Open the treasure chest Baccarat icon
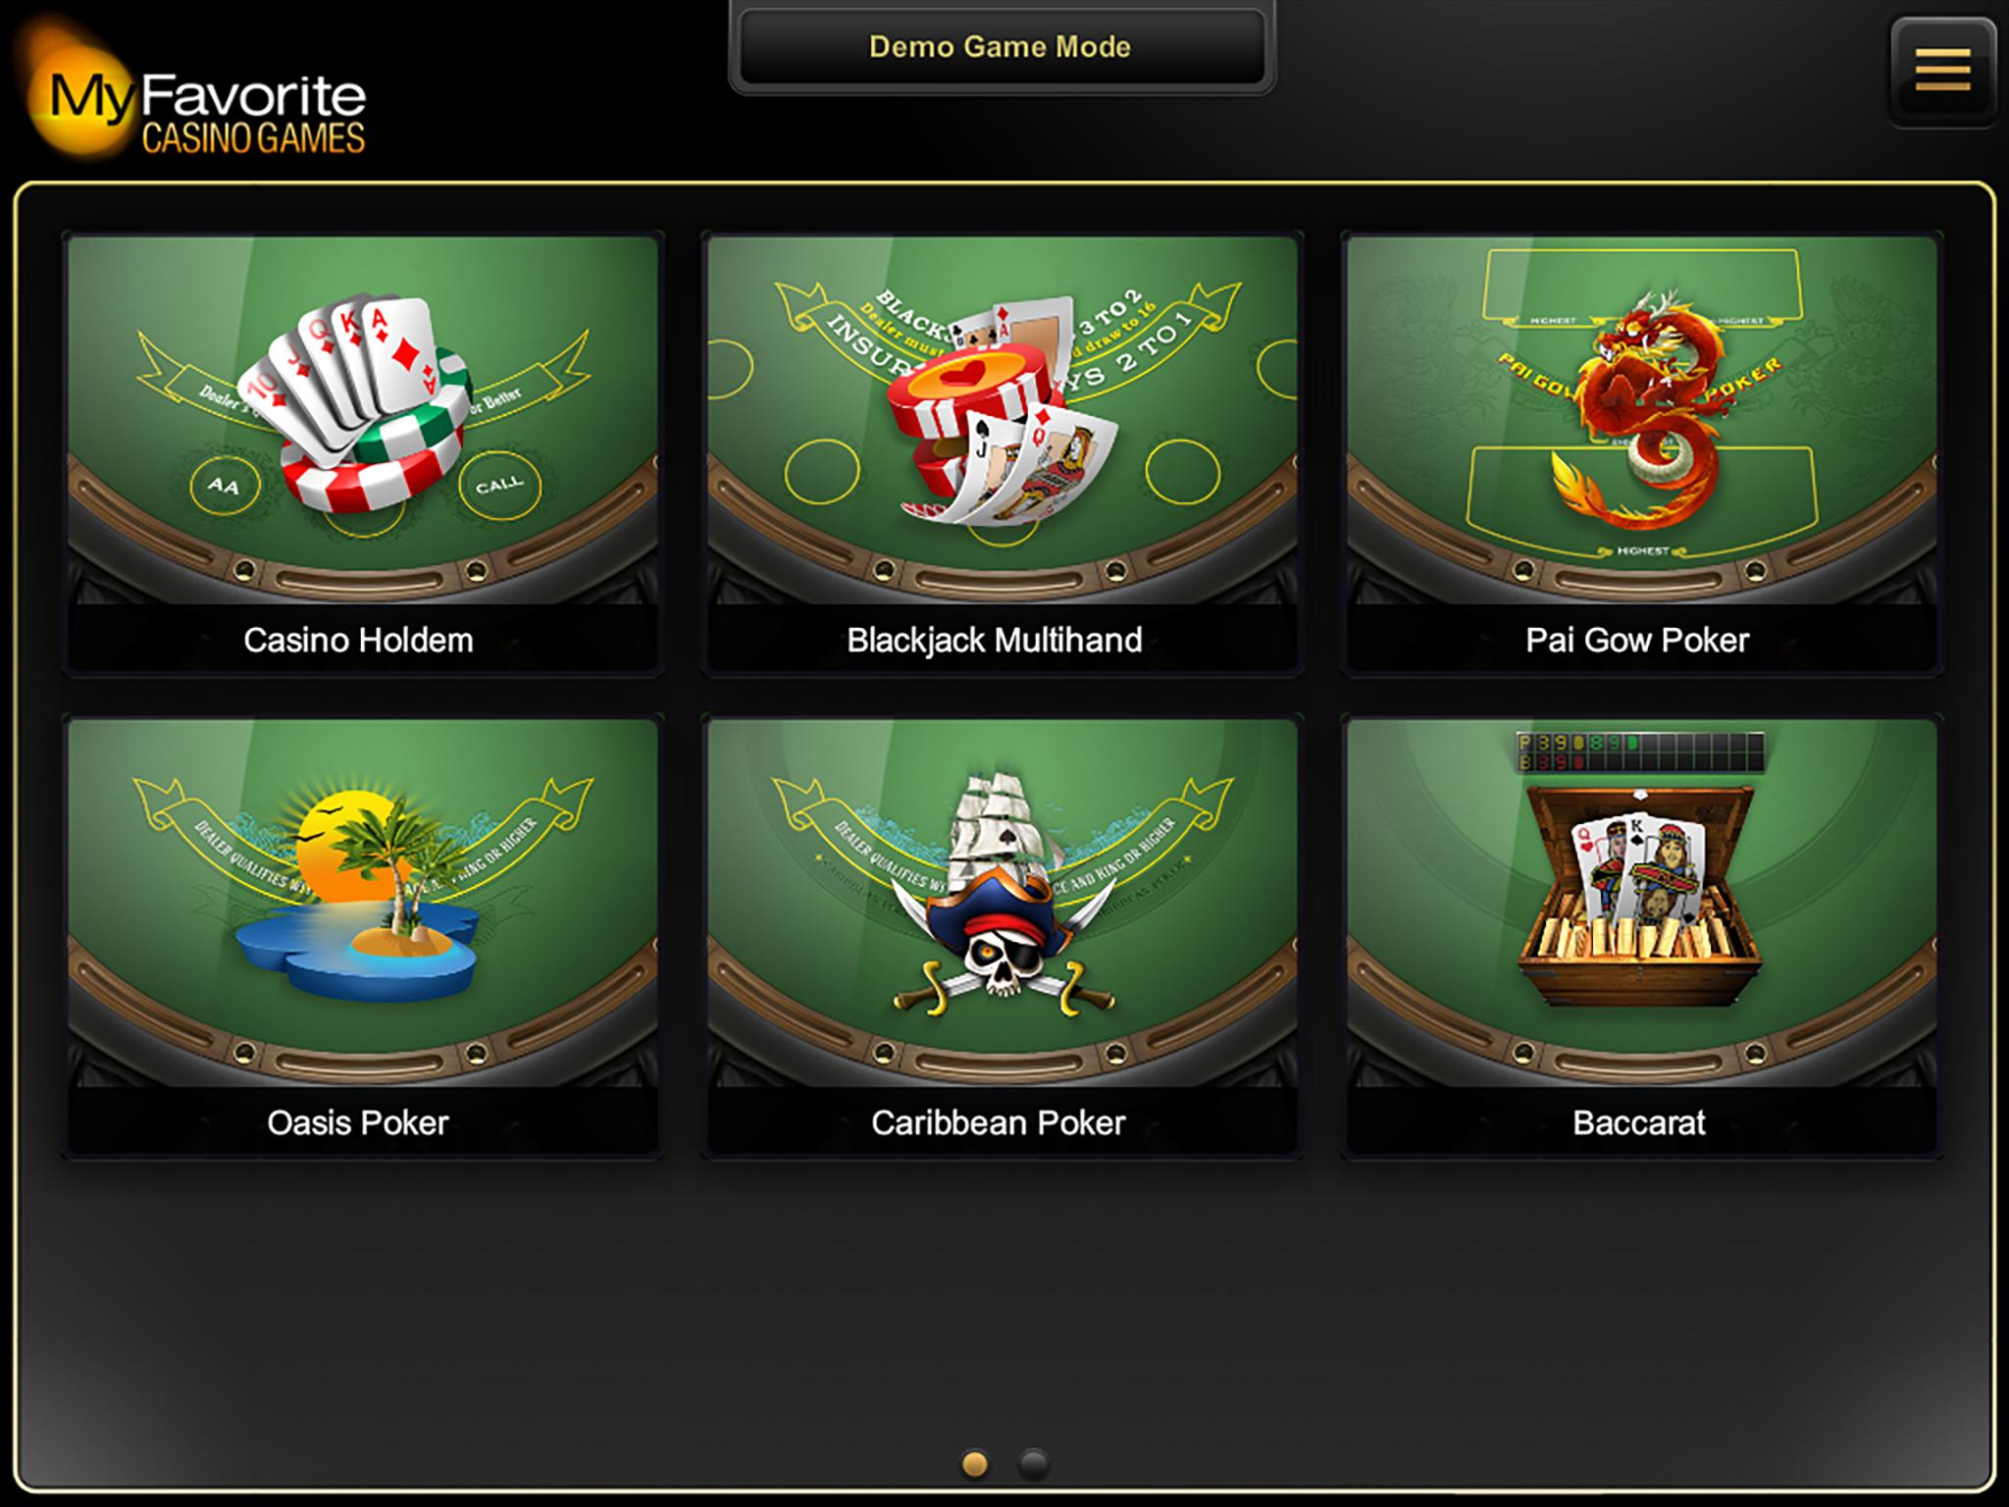 tap(1640, 895)
